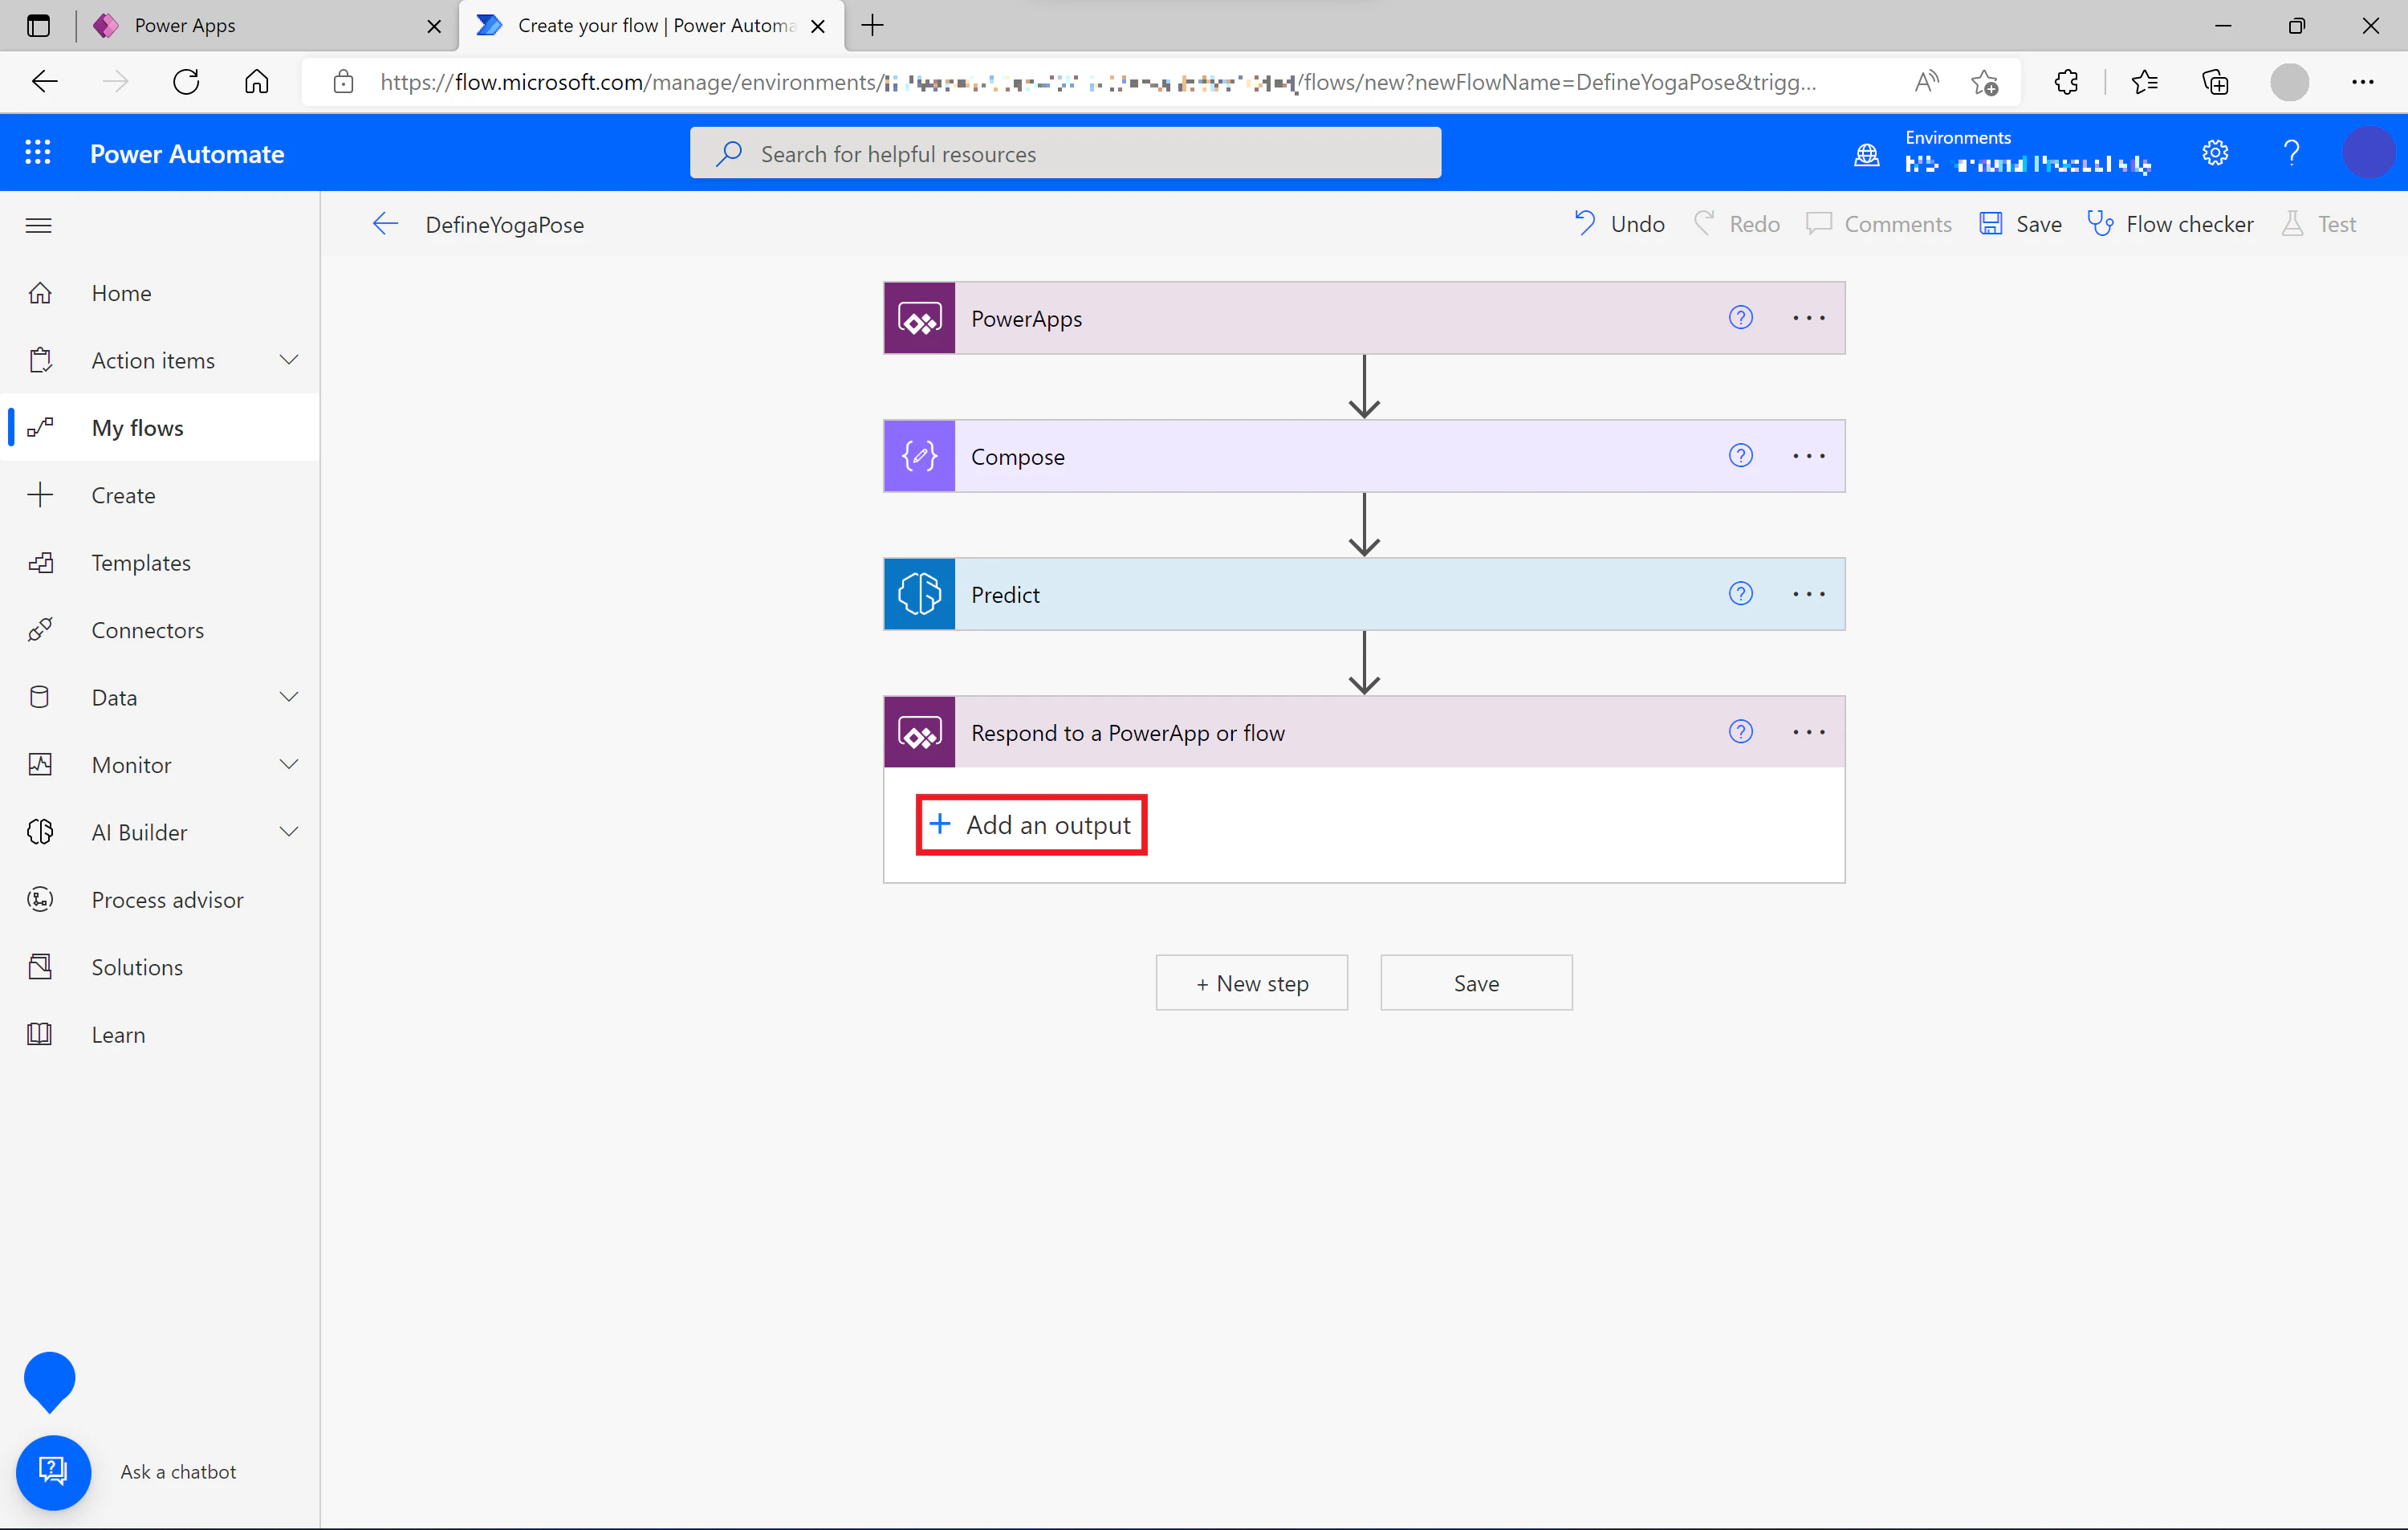
Task: Expand the AI Builder chevron
Action: [x=289, y=832]
